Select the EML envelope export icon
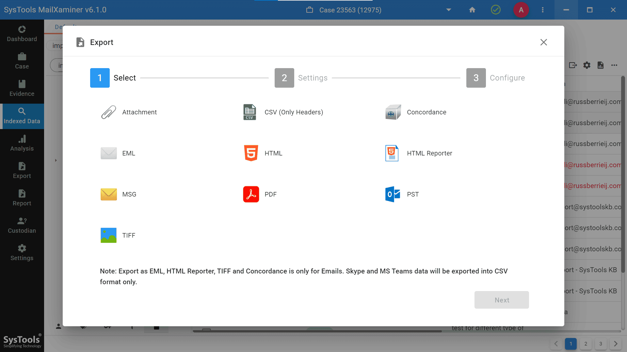The image size is (627, 352). coord(108,153)
